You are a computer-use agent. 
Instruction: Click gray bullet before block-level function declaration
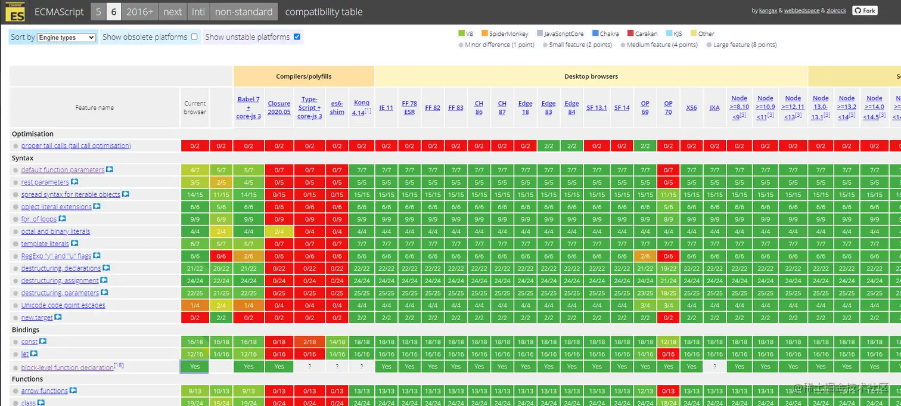pos(16,367)
